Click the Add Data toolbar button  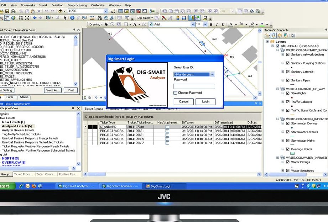click(60, 11)
